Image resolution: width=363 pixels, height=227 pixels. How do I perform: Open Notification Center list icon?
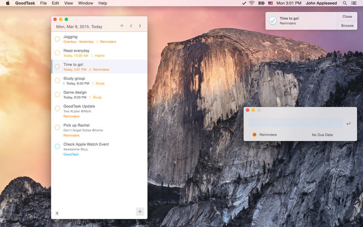(x=354, y=3)
